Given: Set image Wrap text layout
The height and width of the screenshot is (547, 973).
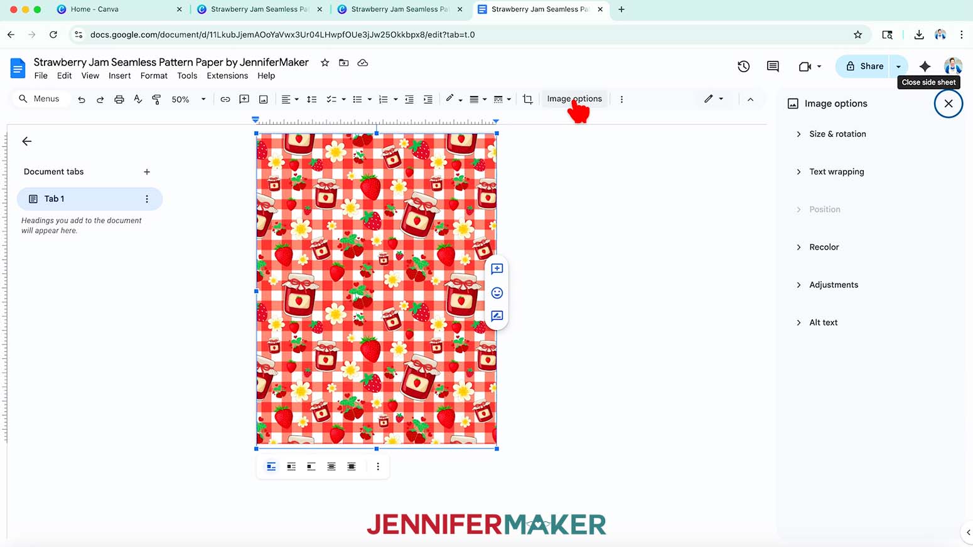Looking at the screenshot, I should (291, 466).
